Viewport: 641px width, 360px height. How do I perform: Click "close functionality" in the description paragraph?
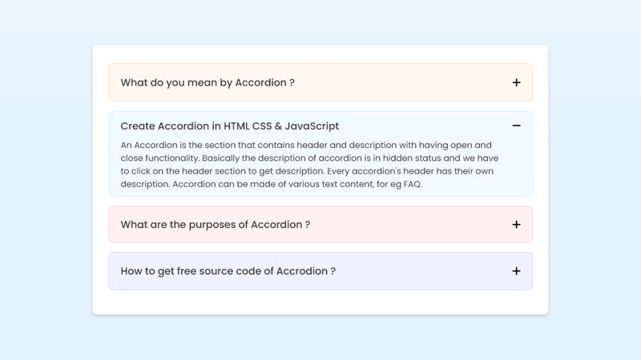159,158
